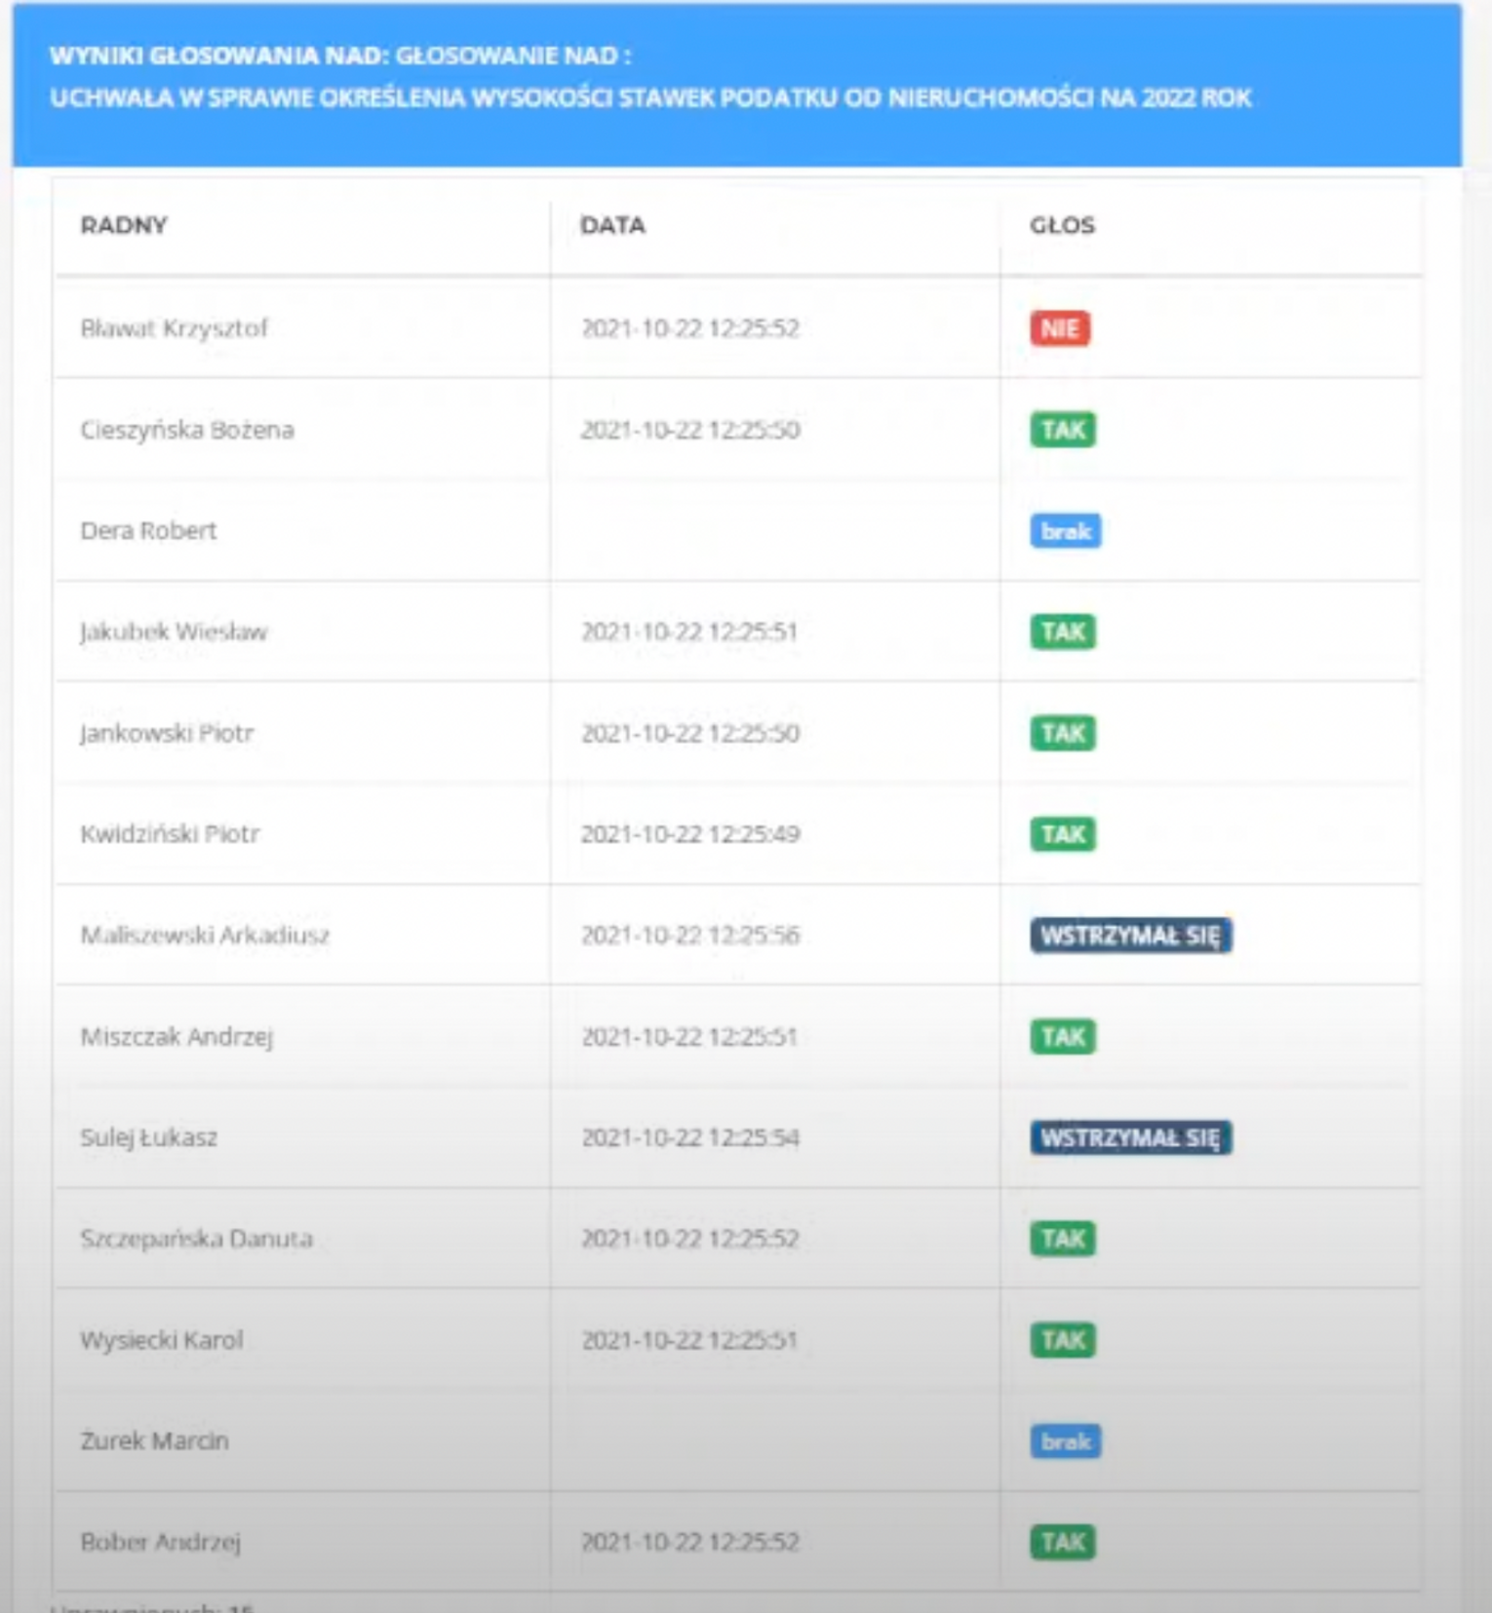This screenshot has width=1492, height=1613.
Task: Select the Wysiecki Karol name cell
Action: pos(162,1340)
